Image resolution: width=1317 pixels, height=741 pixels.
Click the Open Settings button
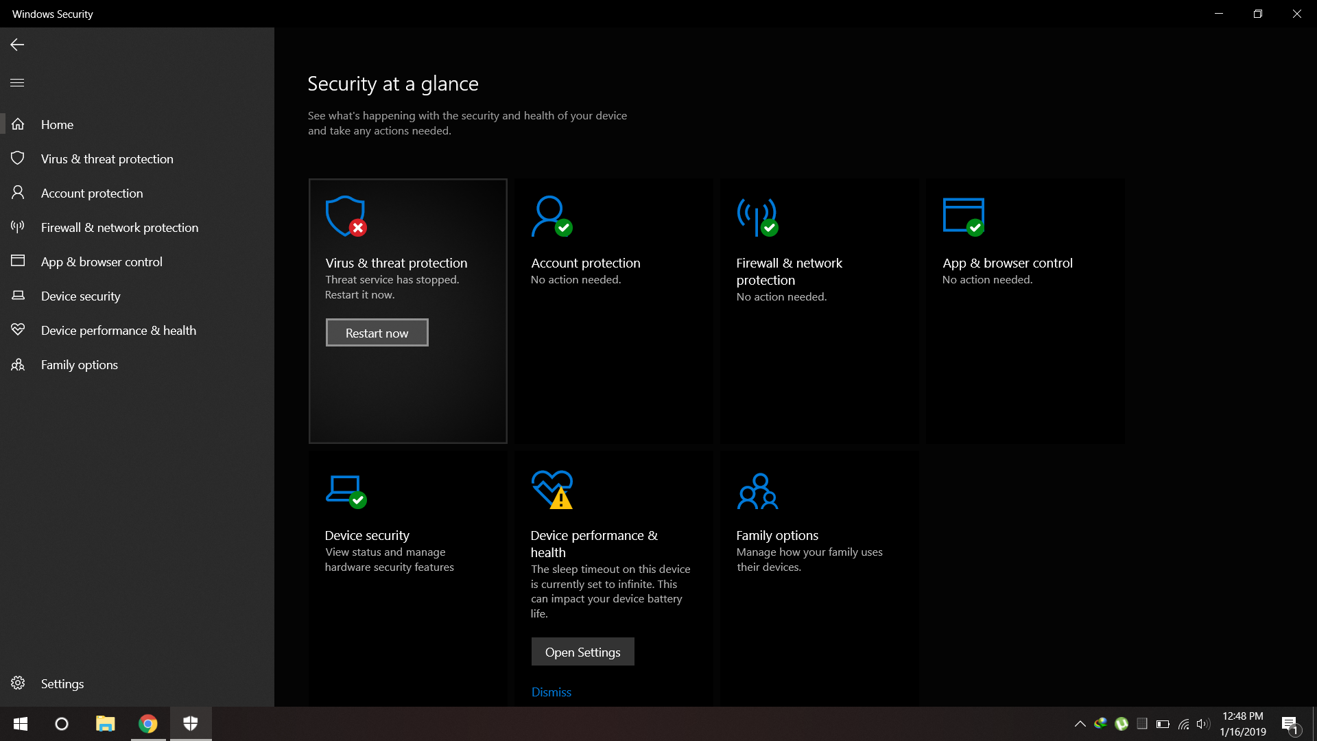(x=582, y=652)
